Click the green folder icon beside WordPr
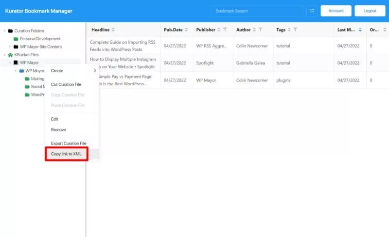This screenshot has width=389, height=237. 27,95
